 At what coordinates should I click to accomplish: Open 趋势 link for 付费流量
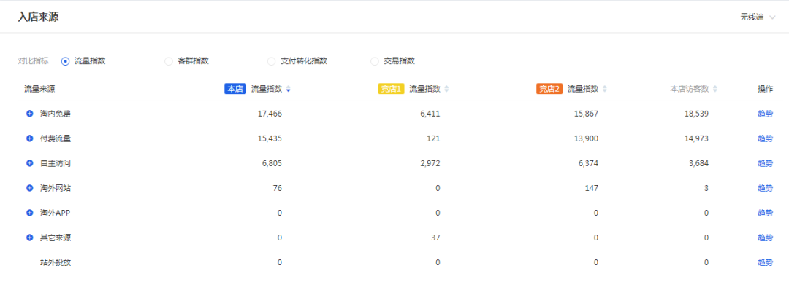click(765, 138)
